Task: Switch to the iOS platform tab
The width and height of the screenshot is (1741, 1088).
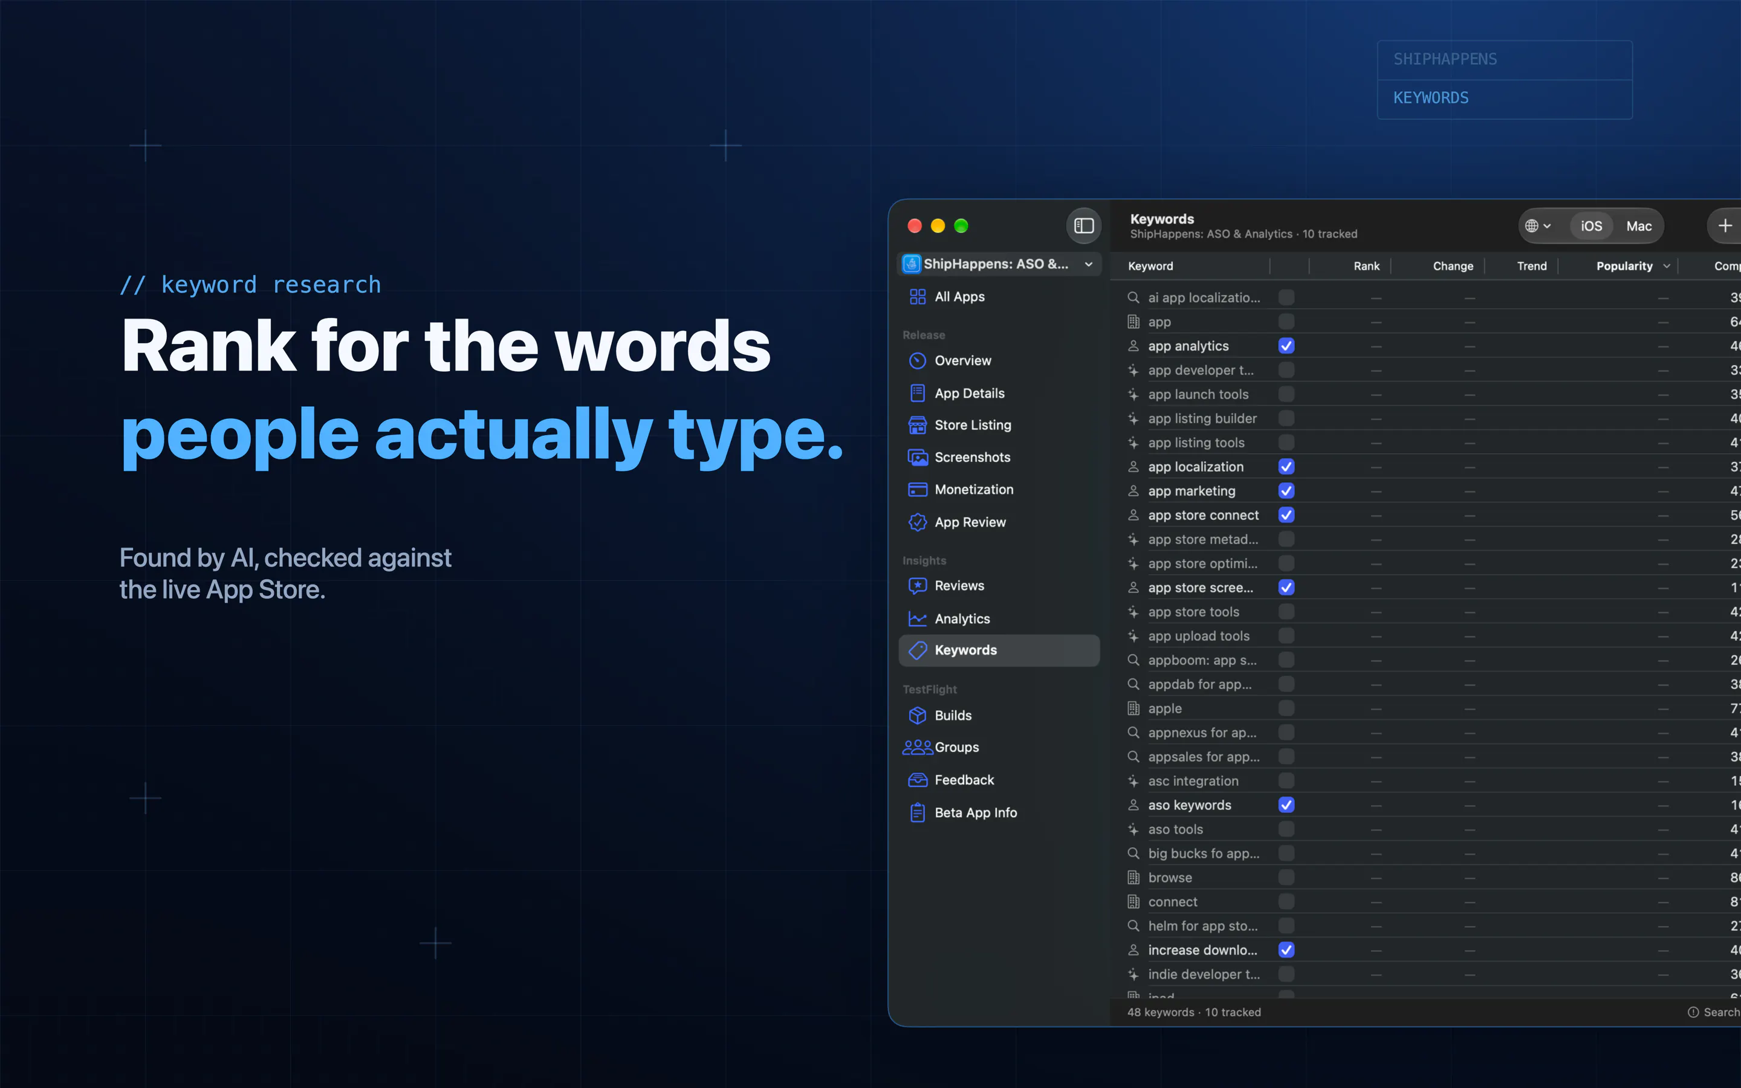Action: point(1591,226)
